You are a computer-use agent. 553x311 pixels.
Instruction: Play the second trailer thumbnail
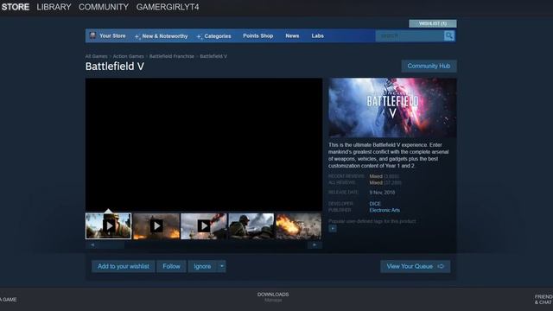(156, 226)
